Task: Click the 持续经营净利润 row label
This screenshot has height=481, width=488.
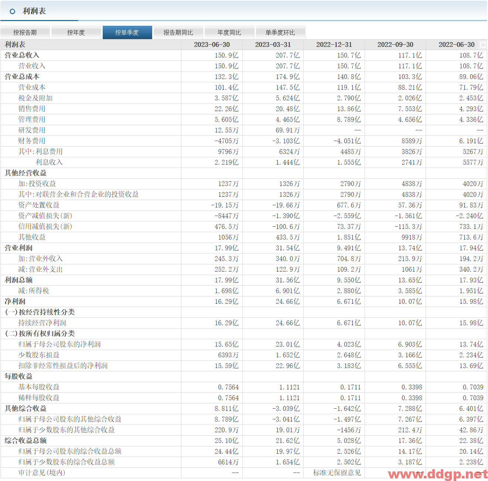Action: pyautogui.click(x=42, y=323)
